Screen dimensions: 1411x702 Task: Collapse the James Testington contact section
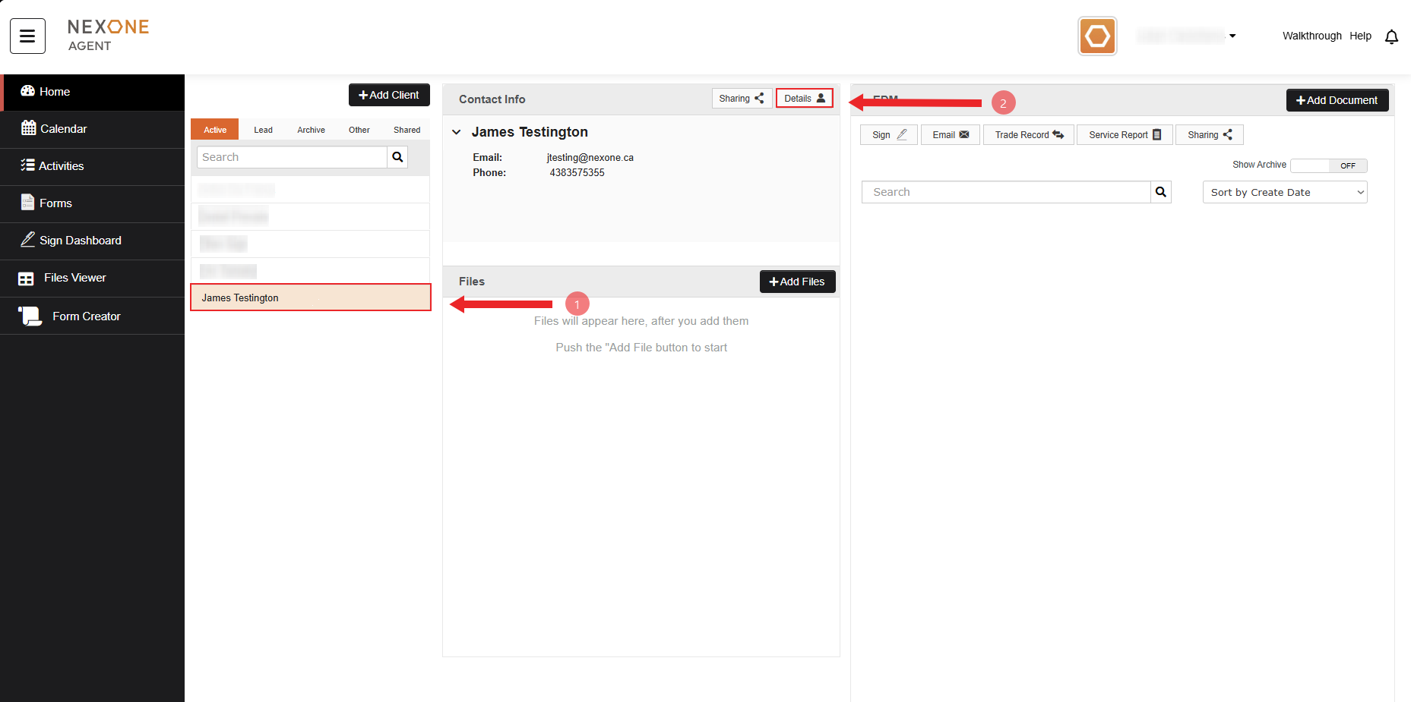coord(457,132)
